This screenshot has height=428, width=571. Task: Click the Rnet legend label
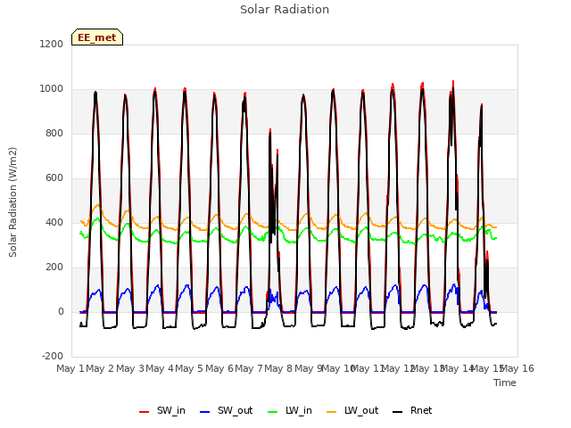click(x=421, y=411)
